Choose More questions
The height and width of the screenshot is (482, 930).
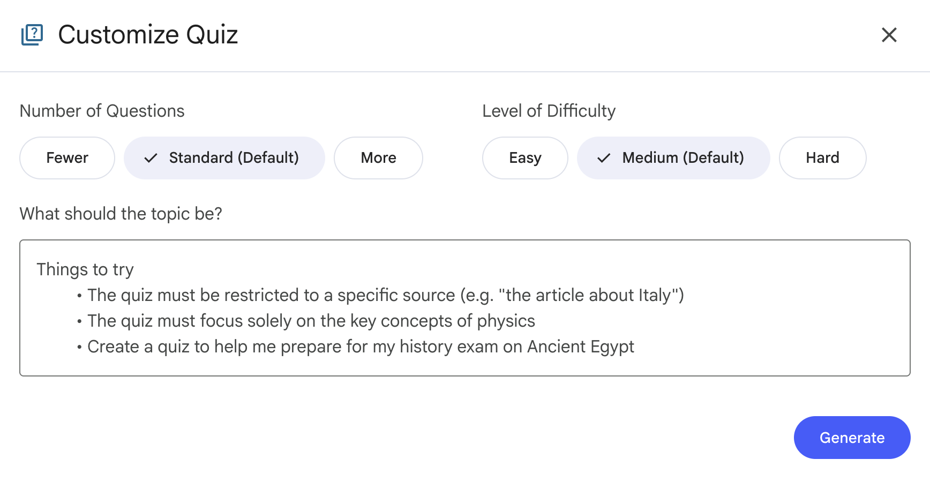378,158
